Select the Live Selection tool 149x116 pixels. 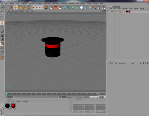pyautogui.click(x=11, y=7)
